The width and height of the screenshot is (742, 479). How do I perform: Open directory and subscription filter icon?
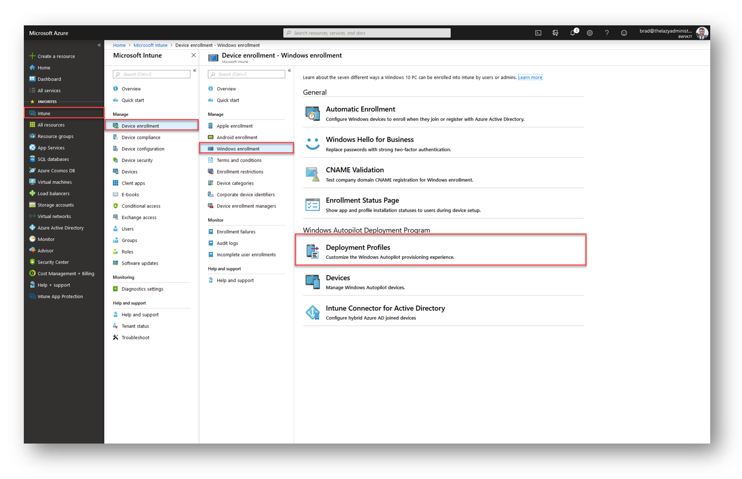[x=555, y=33]
